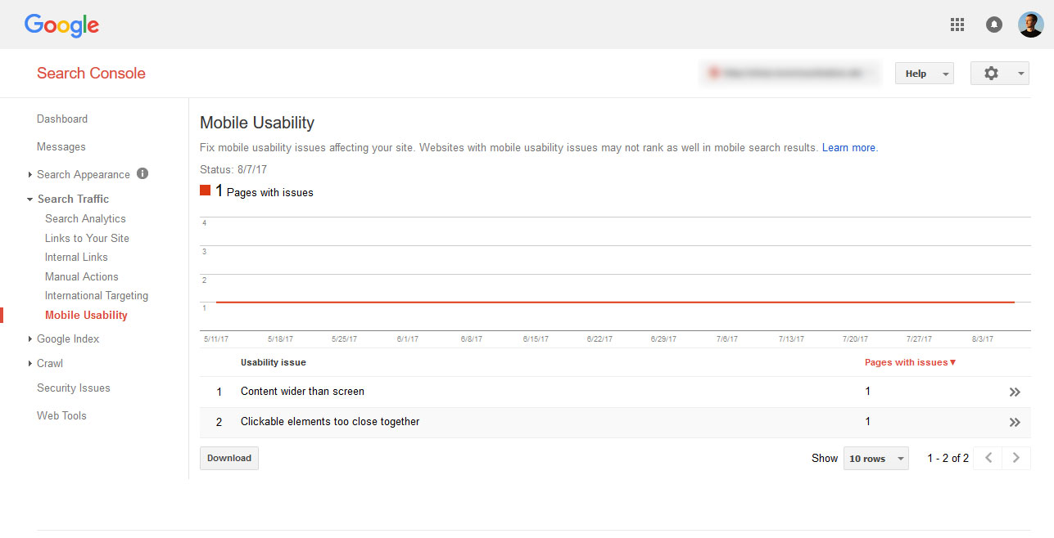Click the Google logo

coord(61,25)
